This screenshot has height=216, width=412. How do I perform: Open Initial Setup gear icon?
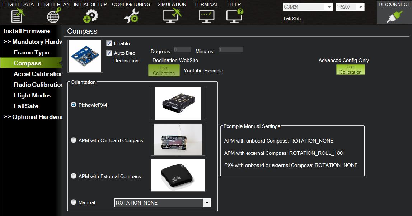coord(90,16)
